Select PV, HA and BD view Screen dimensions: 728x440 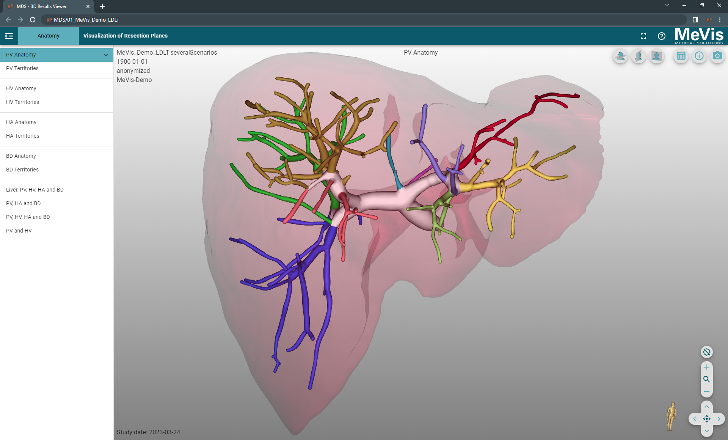pos(56,204)
